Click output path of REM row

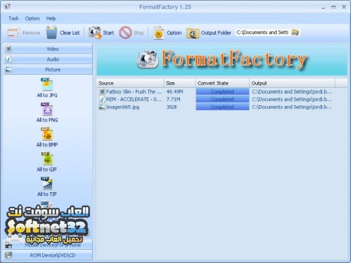(x=292, y=99)
